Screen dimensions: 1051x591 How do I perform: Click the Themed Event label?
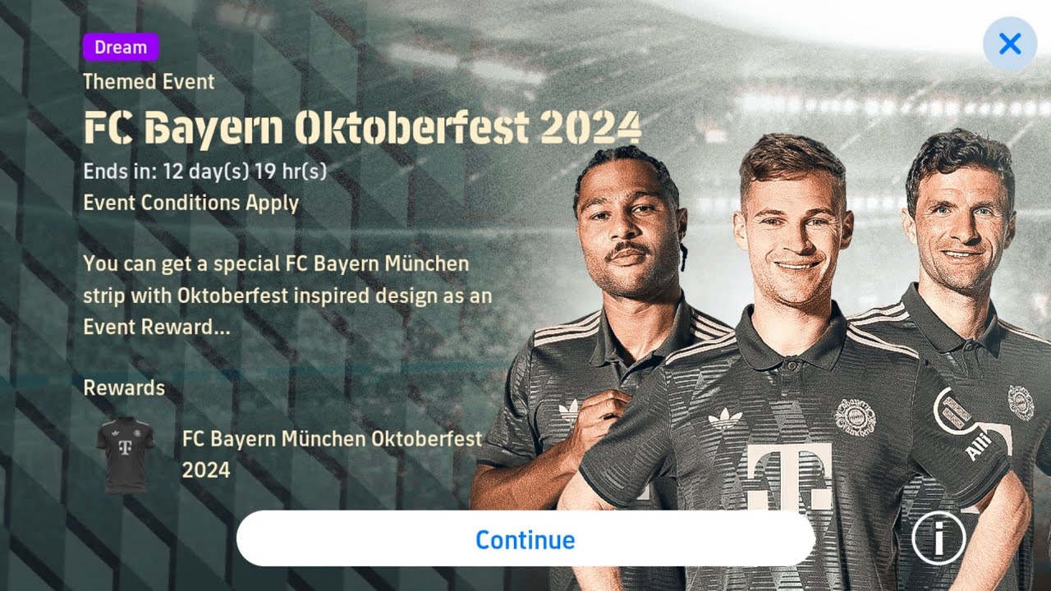tap(149, 81)
